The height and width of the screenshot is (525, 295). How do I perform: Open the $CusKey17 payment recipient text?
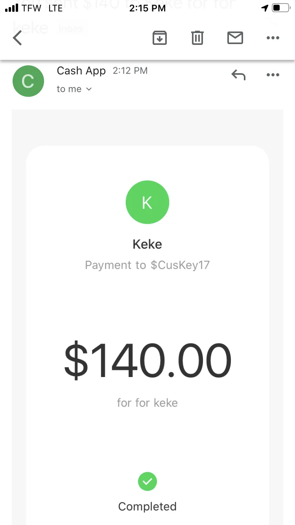pyautogui.click(x=180, y=265)
